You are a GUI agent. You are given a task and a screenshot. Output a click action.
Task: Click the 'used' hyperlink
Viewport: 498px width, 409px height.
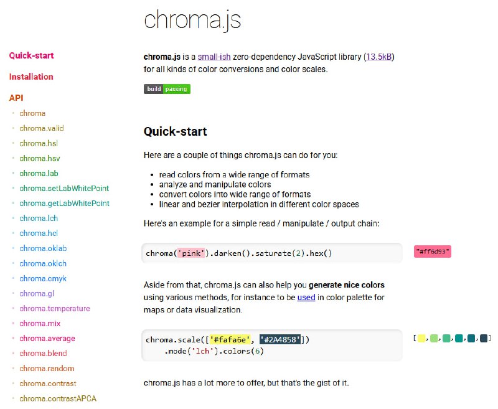(x=306, y=298)
